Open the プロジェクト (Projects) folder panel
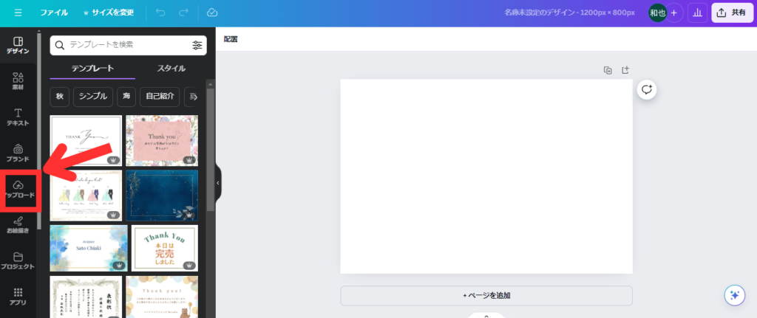 (x=18, y=260)
